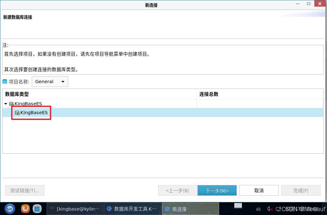Click the 测试链接(T)... button
Image resolution: width=327 pixels, height=215 pixels.
tap(25, 190)
